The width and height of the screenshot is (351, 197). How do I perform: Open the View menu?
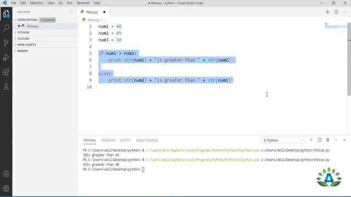click(x=51, y=3)
